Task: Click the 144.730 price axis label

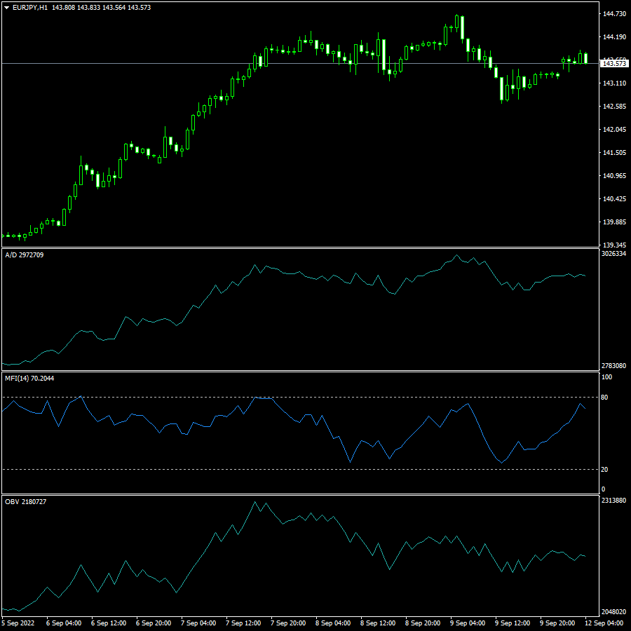Action: click(x=614, y=14)
